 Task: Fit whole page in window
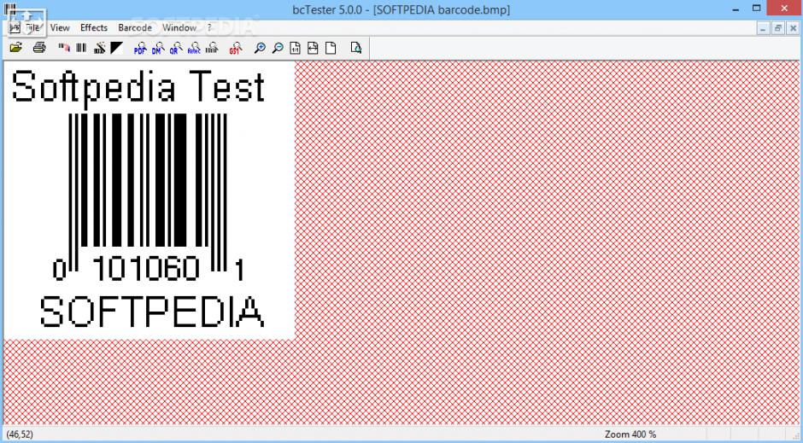coord(331,48)
